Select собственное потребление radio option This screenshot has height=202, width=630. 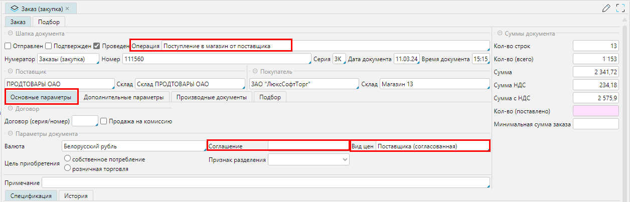68,159
